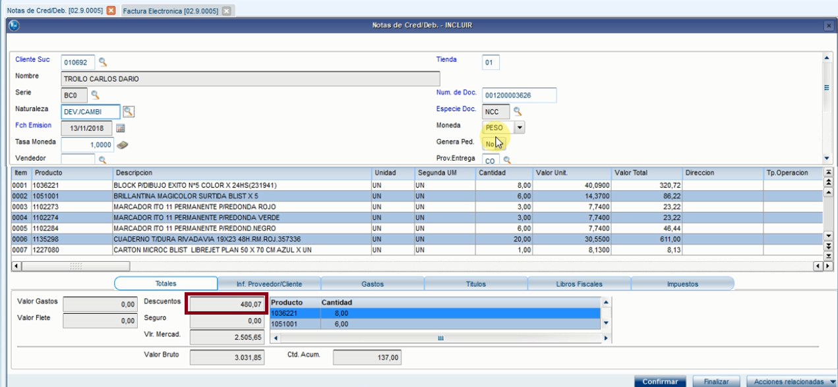Open the Especie Doc. search lookup
Image resolution: width=838 pixels, height=387 pixels.
(x=518, y=111)
